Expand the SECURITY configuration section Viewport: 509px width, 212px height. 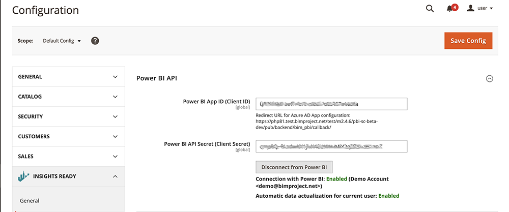69,116
